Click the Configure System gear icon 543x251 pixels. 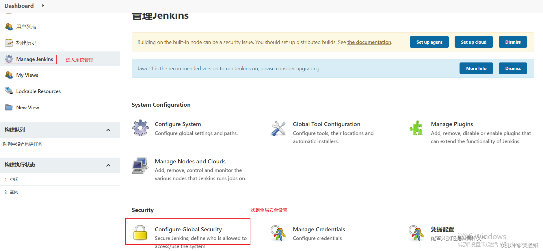coord(140,128)
